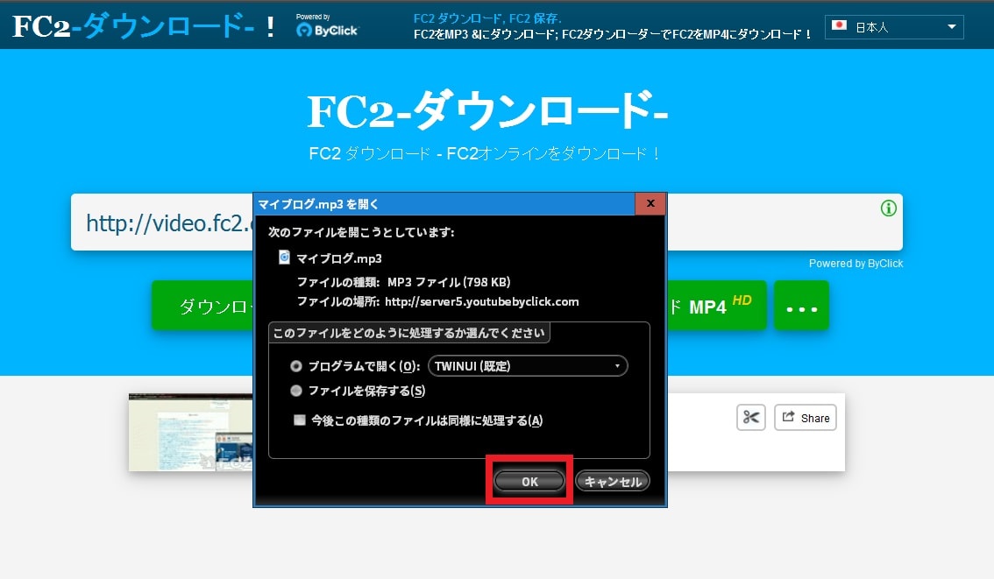The height and width of the screenshot is (579, 994).
Task: Click the green MP4 HD download button
Action: point(716,306)
